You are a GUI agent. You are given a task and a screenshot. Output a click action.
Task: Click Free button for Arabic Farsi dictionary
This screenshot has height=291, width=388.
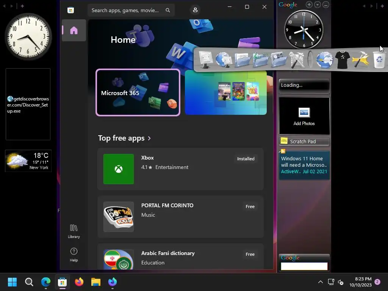tap(250, 254)
